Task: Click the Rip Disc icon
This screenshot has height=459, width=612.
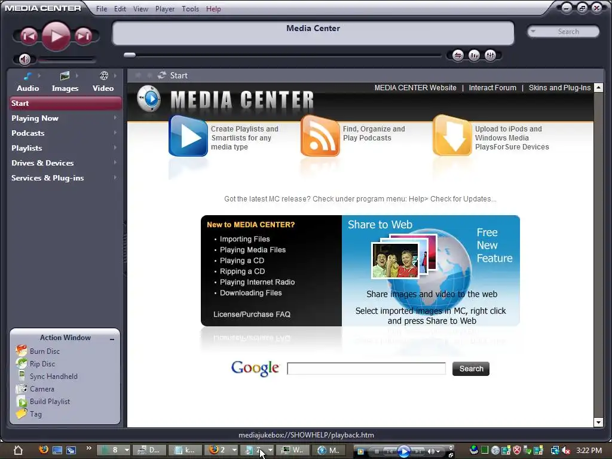Action: pos(21,363)
